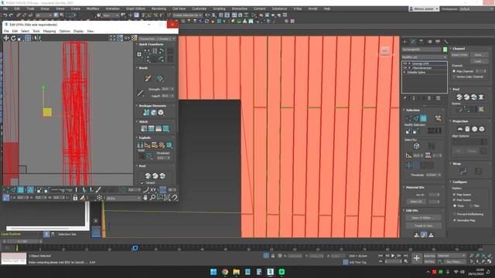
Task: Open the Mapping menu in Edit UVWs
Action: point(49,31)
